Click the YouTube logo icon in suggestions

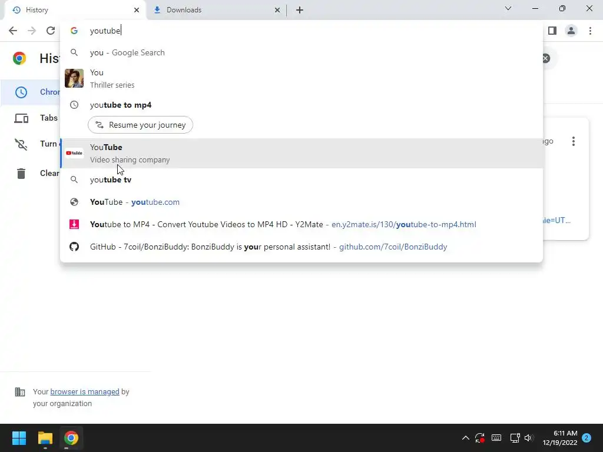74,153
